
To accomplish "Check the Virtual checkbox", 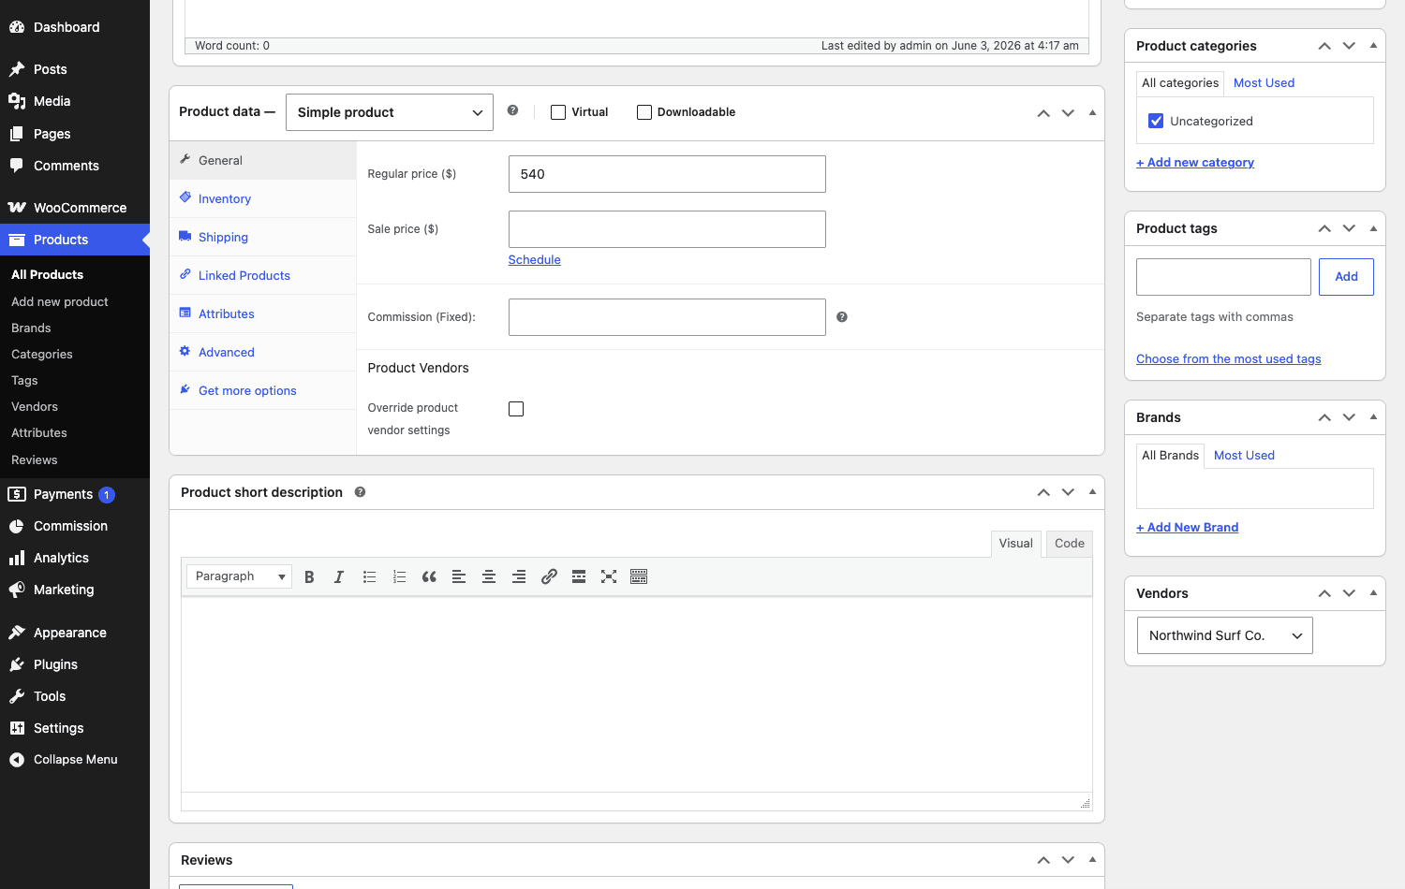I will (558, 112).
